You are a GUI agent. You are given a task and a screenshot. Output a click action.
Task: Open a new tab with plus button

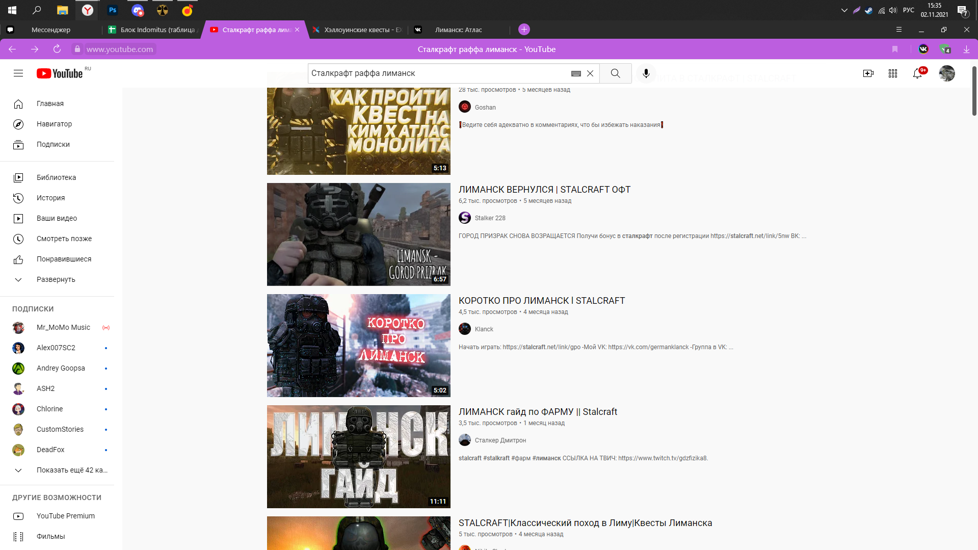coord(524,30)
